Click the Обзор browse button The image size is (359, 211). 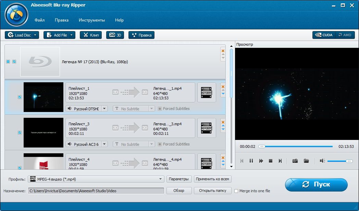click(x=178, y=191)
